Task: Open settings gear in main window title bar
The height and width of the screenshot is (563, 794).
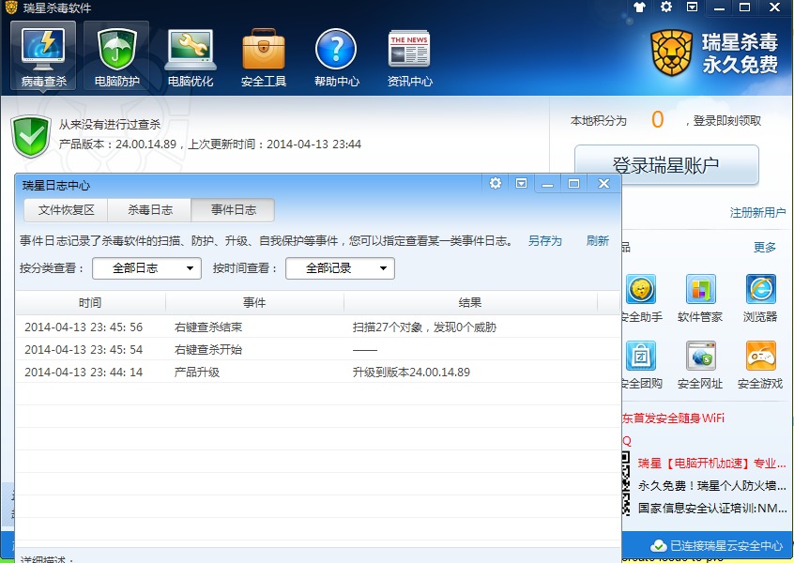Action: click(x=666, y=8)
